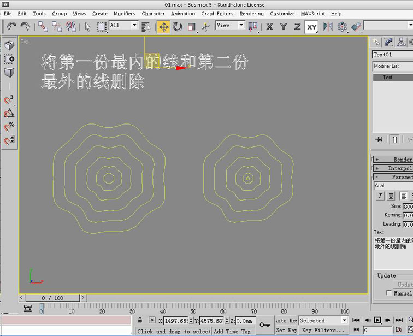
Task: Open the Graph Editors menu
Action: 217,14
